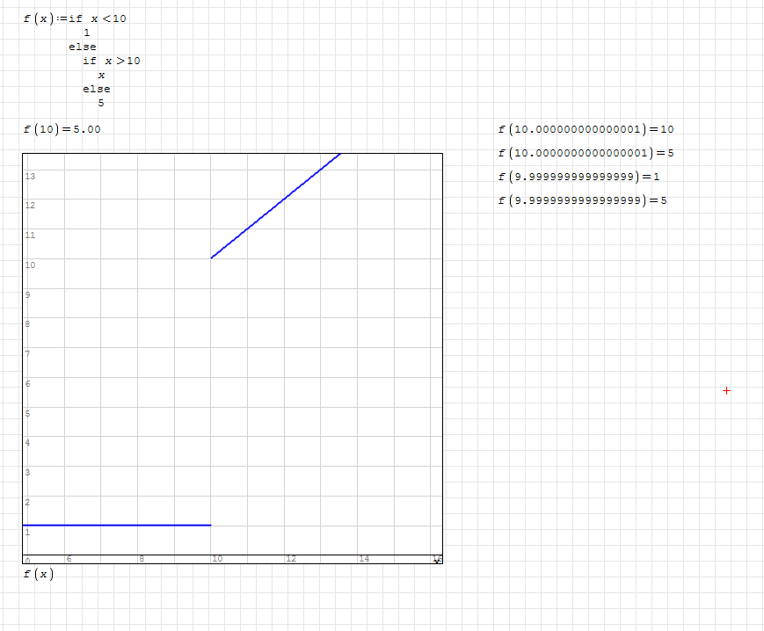Click the y-axis tick label 6
Viewport: 764px width, 631px height.
click(28, 384)
